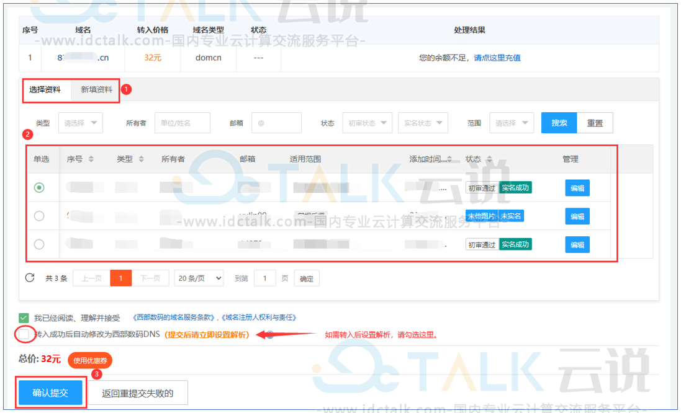
Task: Click the refresh icon beside 共 3 条
Action: click(x=30, y=278)
